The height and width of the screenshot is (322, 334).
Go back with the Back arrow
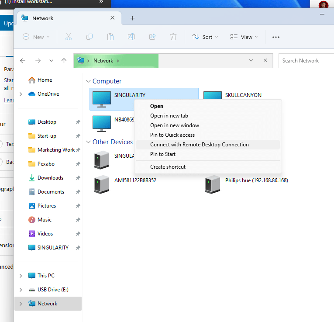[23, 61]
